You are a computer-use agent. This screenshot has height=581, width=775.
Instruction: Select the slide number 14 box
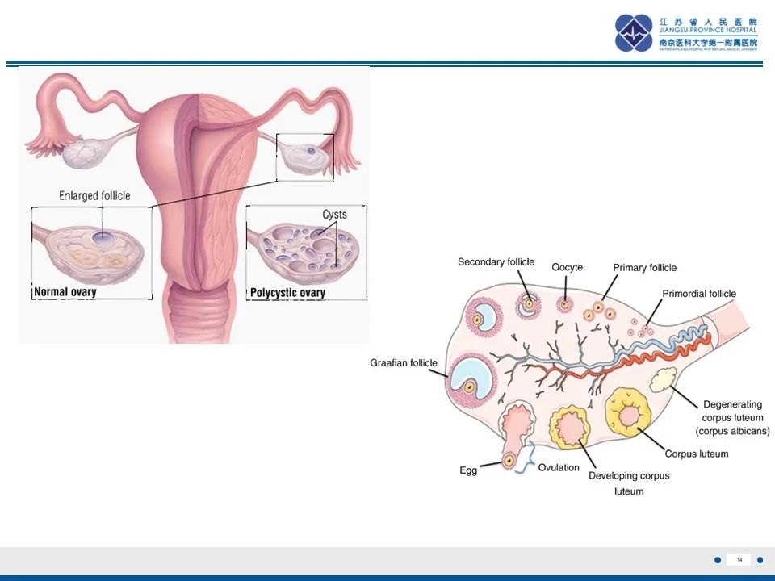coord(739,560)
